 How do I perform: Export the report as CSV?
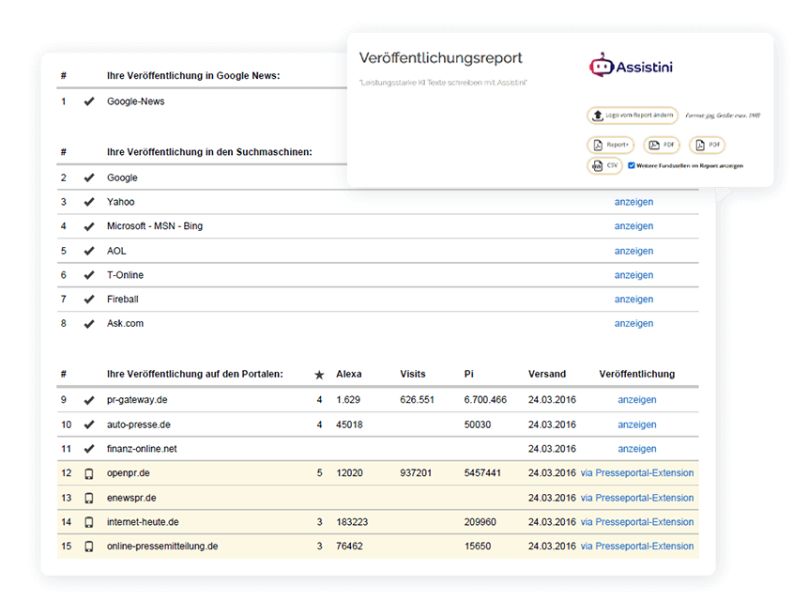[x=605, y=166]
